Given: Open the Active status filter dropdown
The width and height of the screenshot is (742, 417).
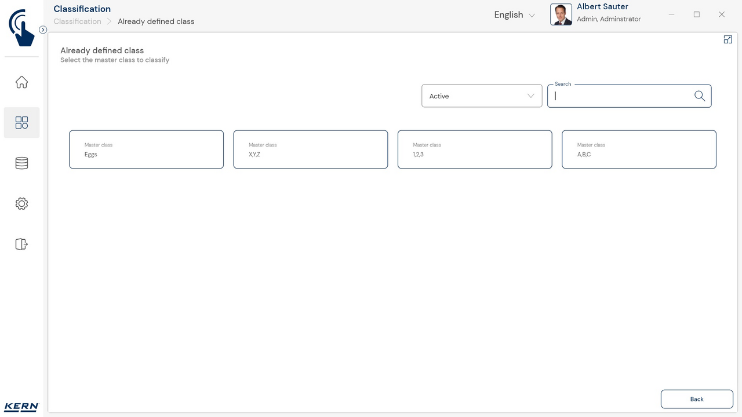Looking at the screenshot, I should [481, 96].
